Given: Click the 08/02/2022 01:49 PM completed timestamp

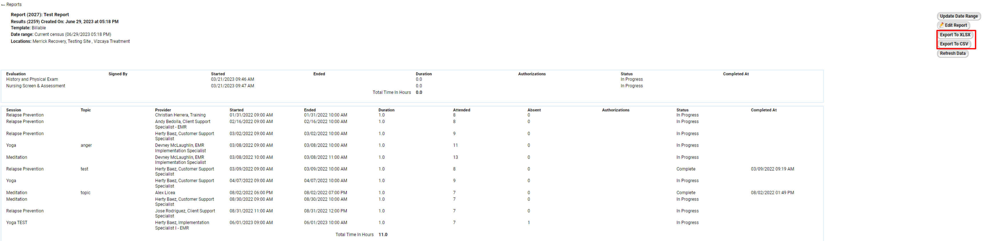Looking at the screenshot, I should click(772, 193).
